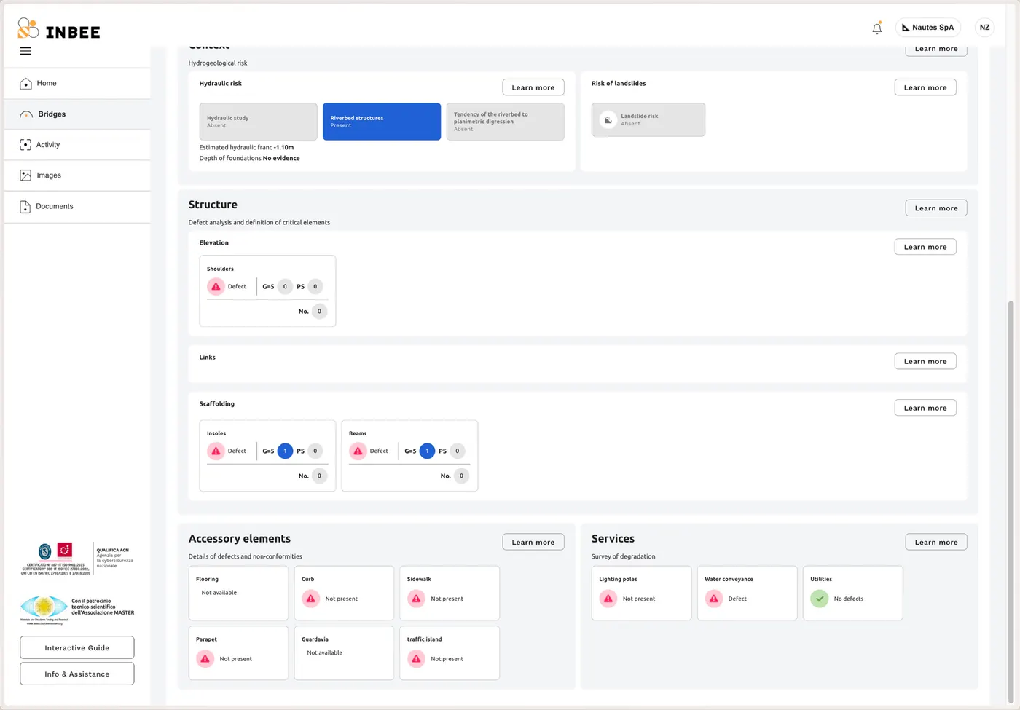The height and width of the screenshot is (710, 1020).
Task: Navigate to Documents
Action: 77,207
